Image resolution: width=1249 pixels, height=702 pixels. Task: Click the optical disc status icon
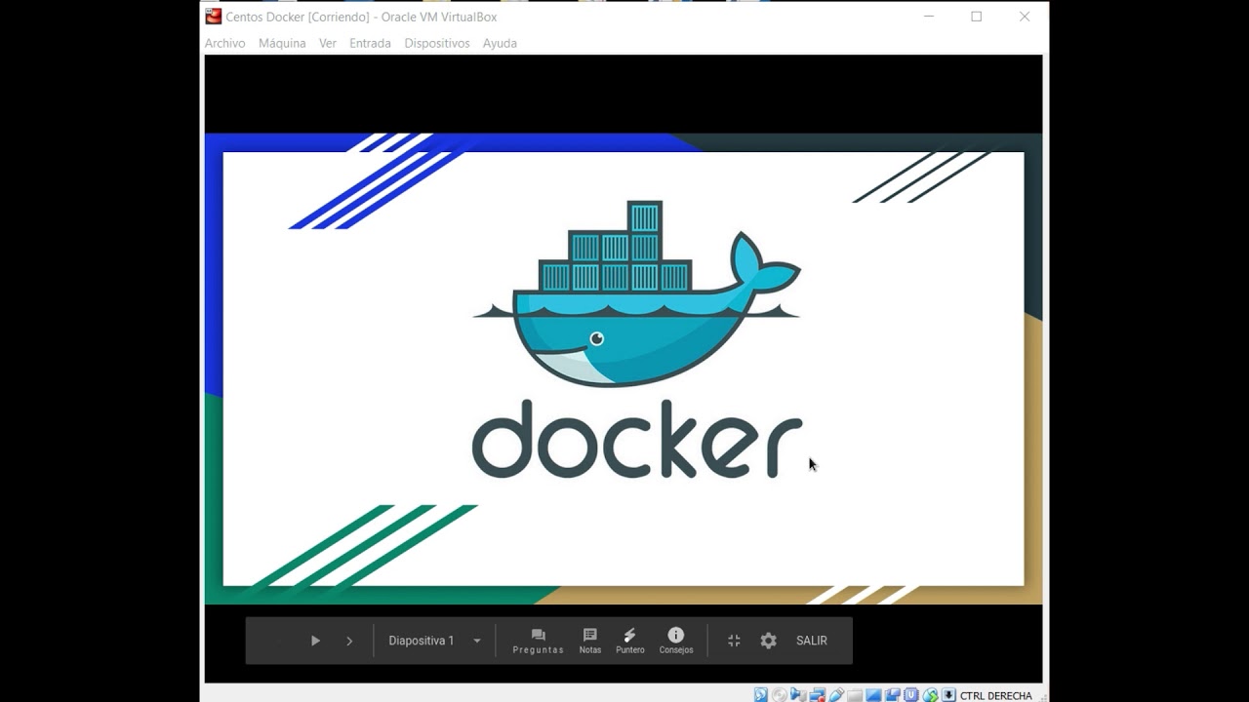780,695
